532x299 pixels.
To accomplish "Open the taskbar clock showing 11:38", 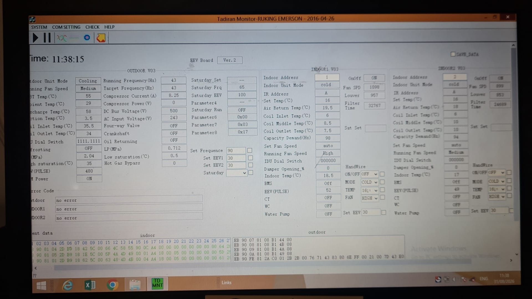I will pos(504,279).
